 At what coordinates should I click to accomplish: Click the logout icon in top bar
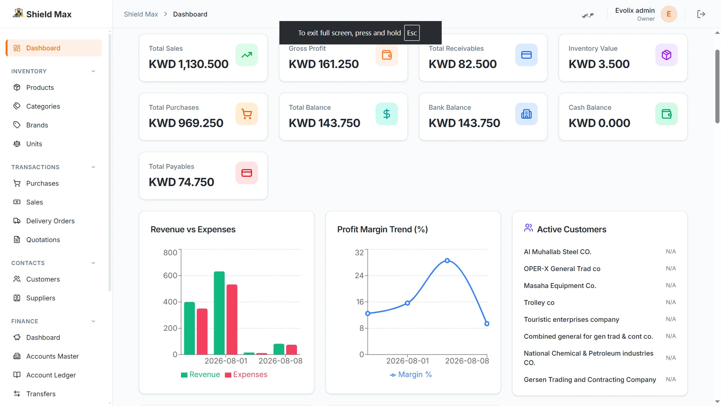pyautogui.click(x=701, y=14)
